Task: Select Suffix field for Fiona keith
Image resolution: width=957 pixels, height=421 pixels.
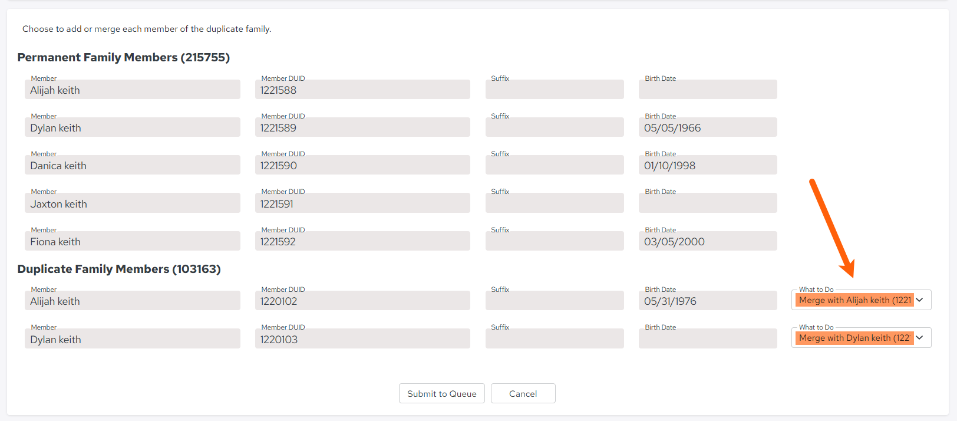Action: (x=555, y=241)
